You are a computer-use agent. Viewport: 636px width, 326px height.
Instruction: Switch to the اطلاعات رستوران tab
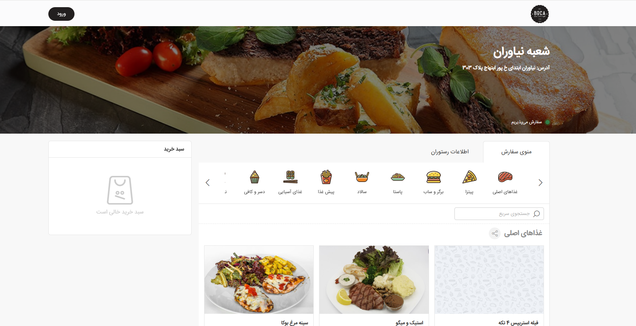click(x=449, y=152)
